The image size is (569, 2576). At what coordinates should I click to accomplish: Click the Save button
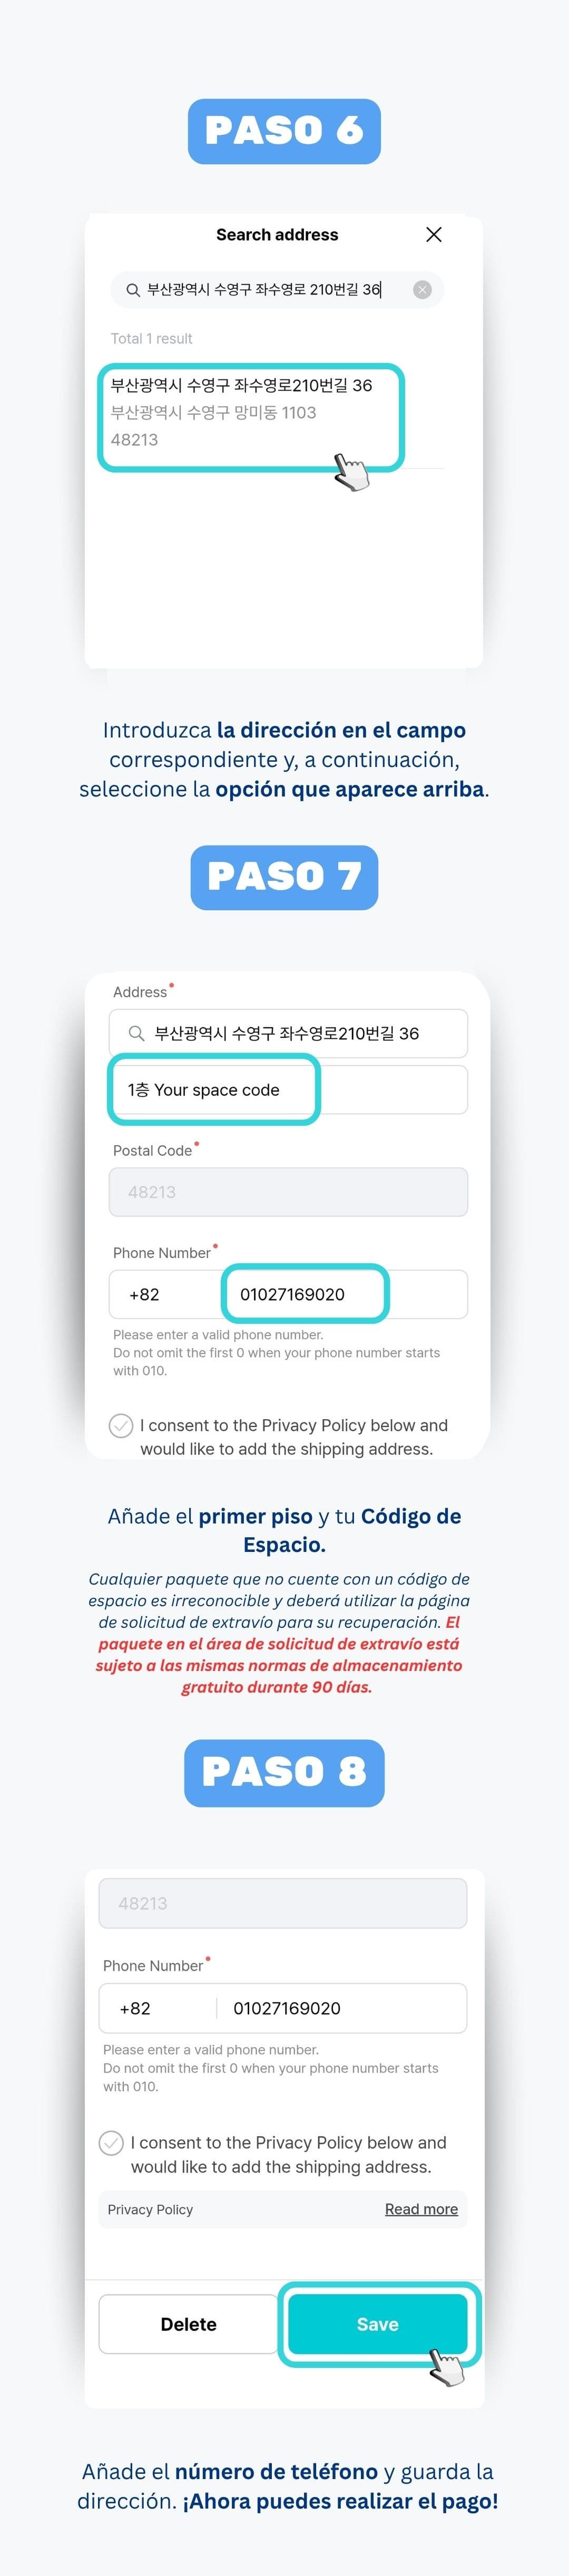click(377, 2325)
